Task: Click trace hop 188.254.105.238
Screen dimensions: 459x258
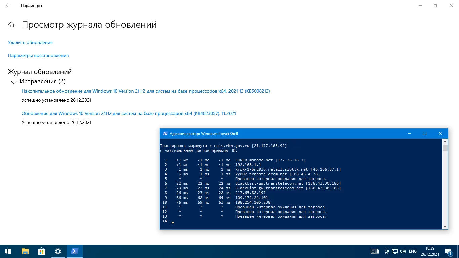Action: pyautogui.click(x=253, y=202)
